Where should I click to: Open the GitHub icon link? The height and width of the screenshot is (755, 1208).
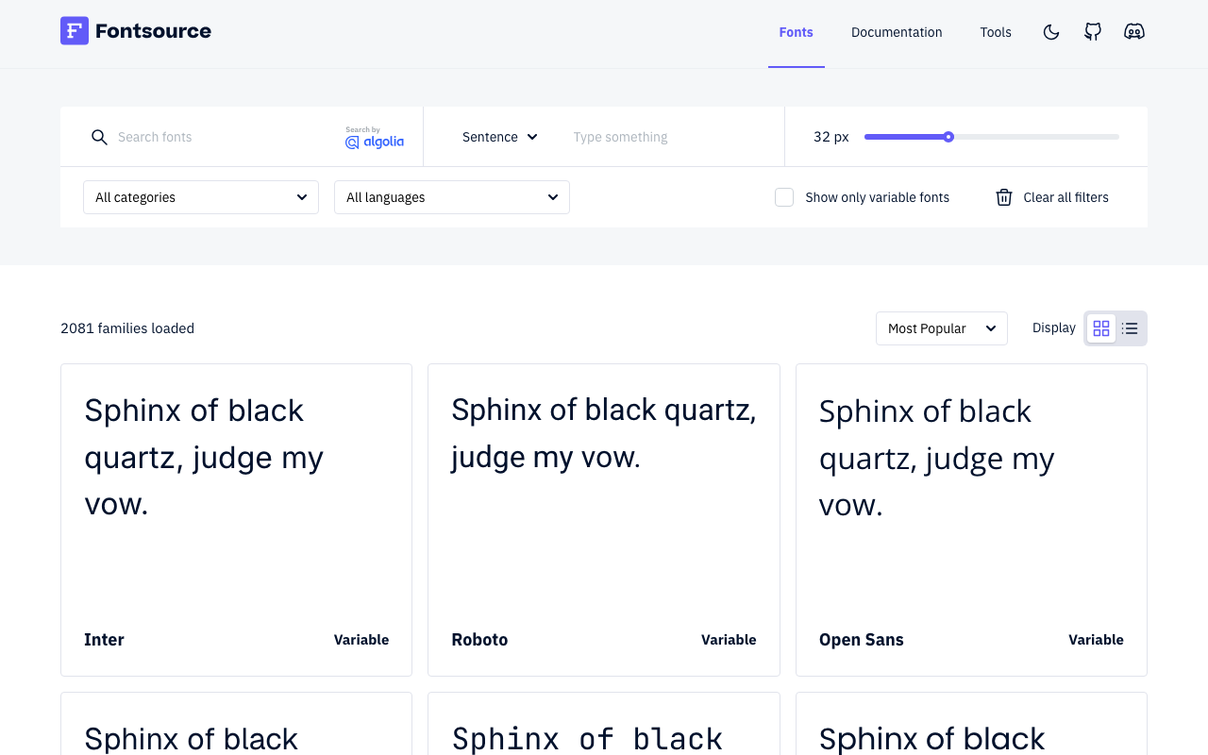point(1093,32)
